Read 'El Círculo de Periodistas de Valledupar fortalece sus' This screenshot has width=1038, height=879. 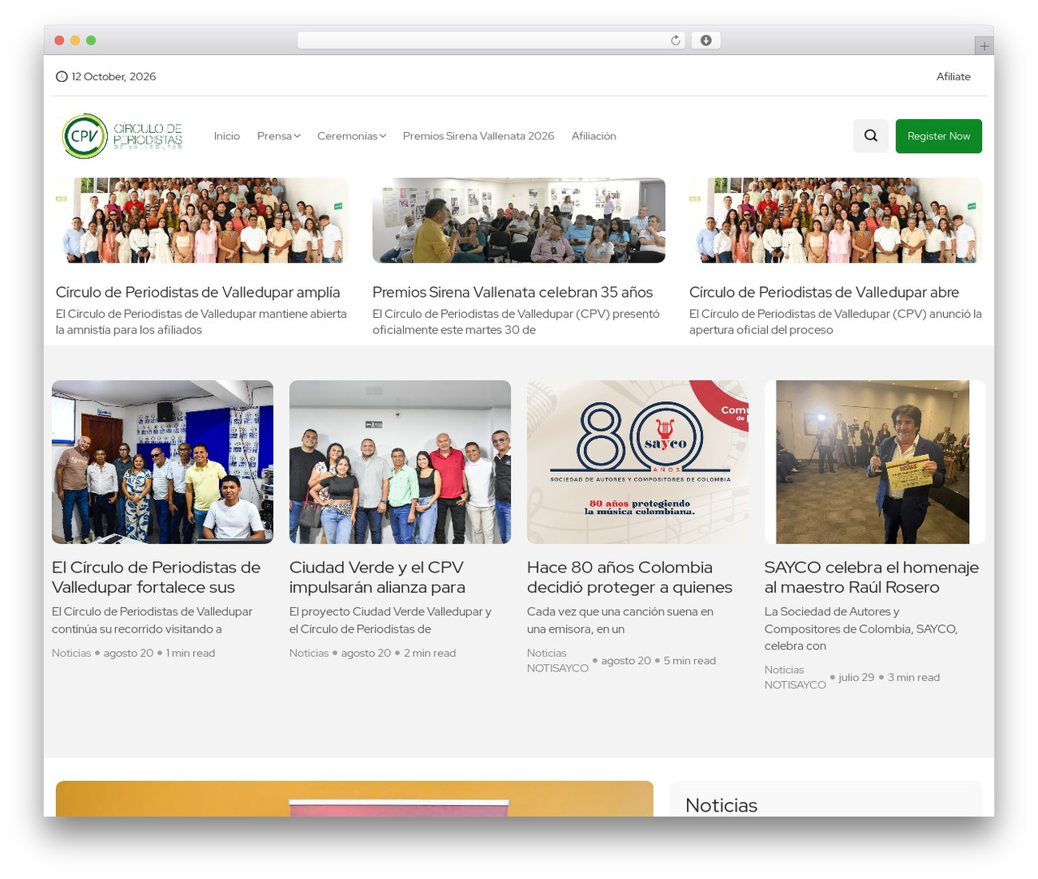click(x=157, y=577)
